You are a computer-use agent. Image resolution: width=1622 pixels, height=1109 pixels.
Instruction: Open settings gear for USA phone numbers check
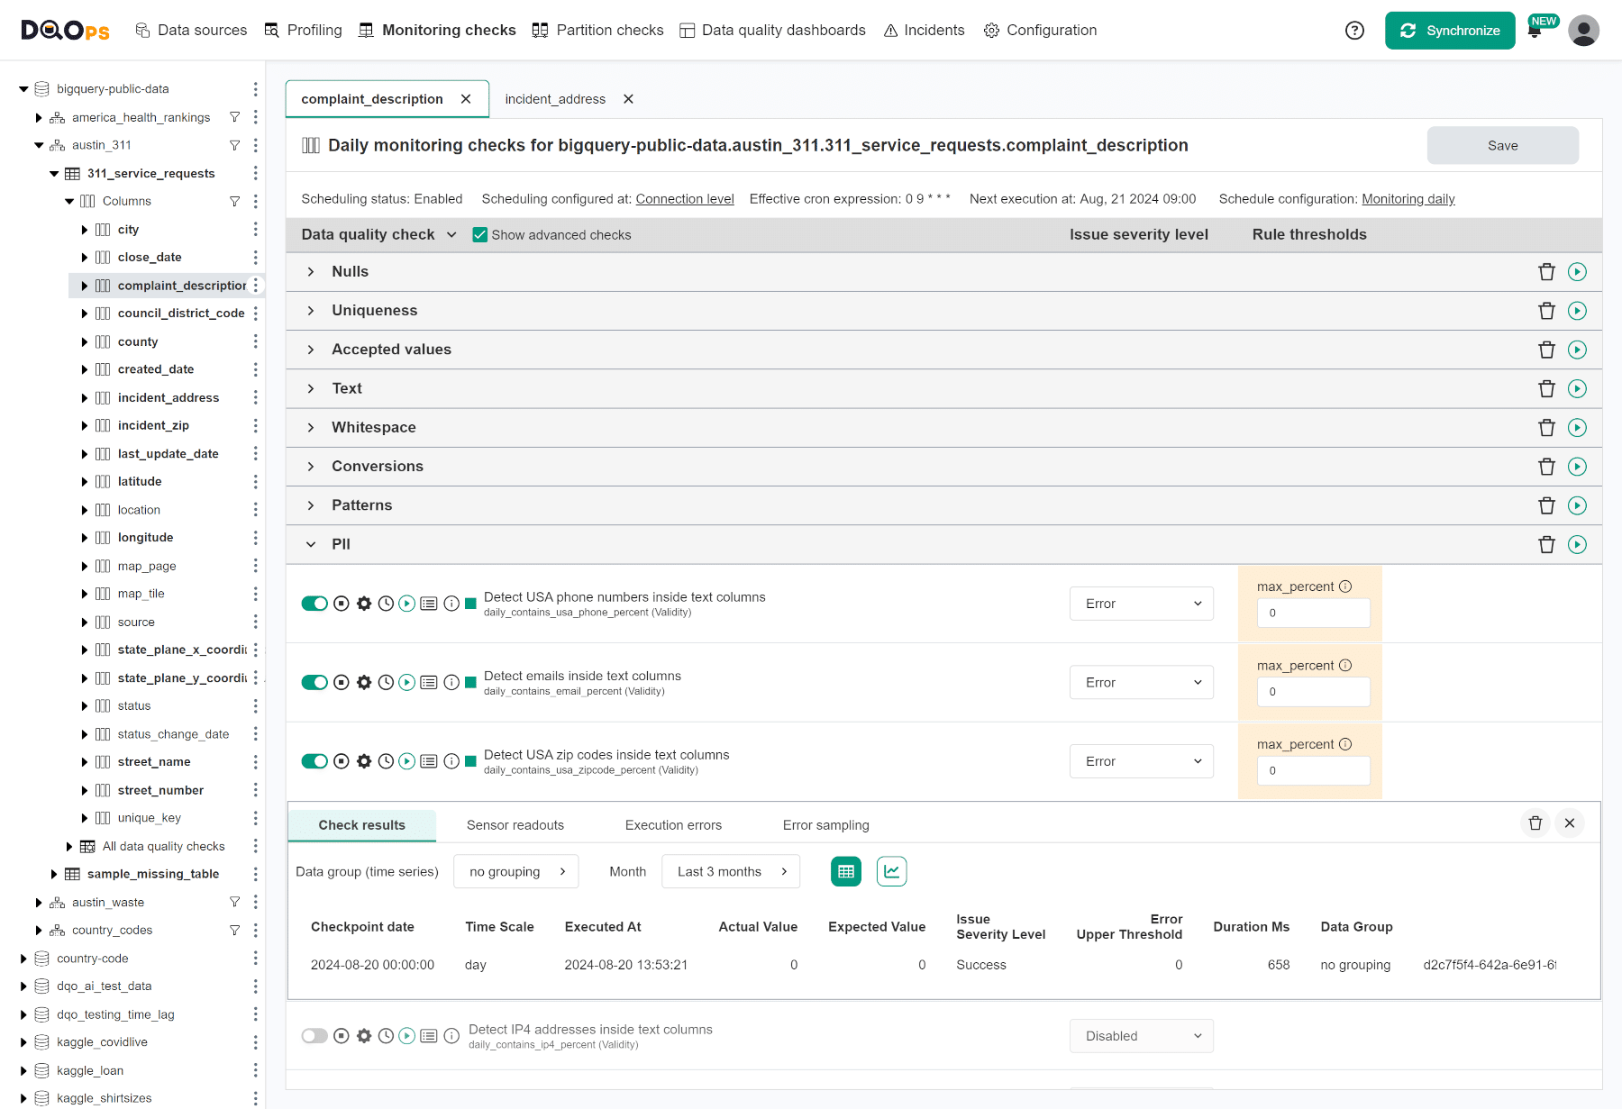click(364, 604)
